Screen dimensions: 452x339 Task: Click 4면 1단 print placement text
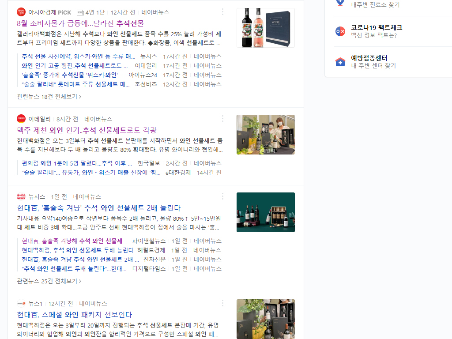(x=95, y=12)
